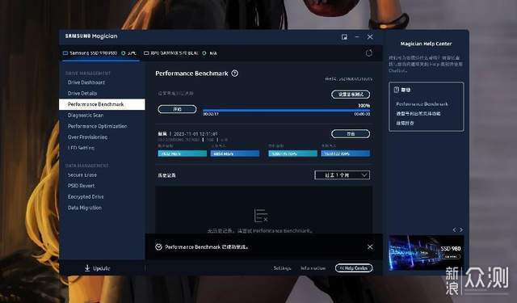Click the compact mode window icon

pos(344,36)
